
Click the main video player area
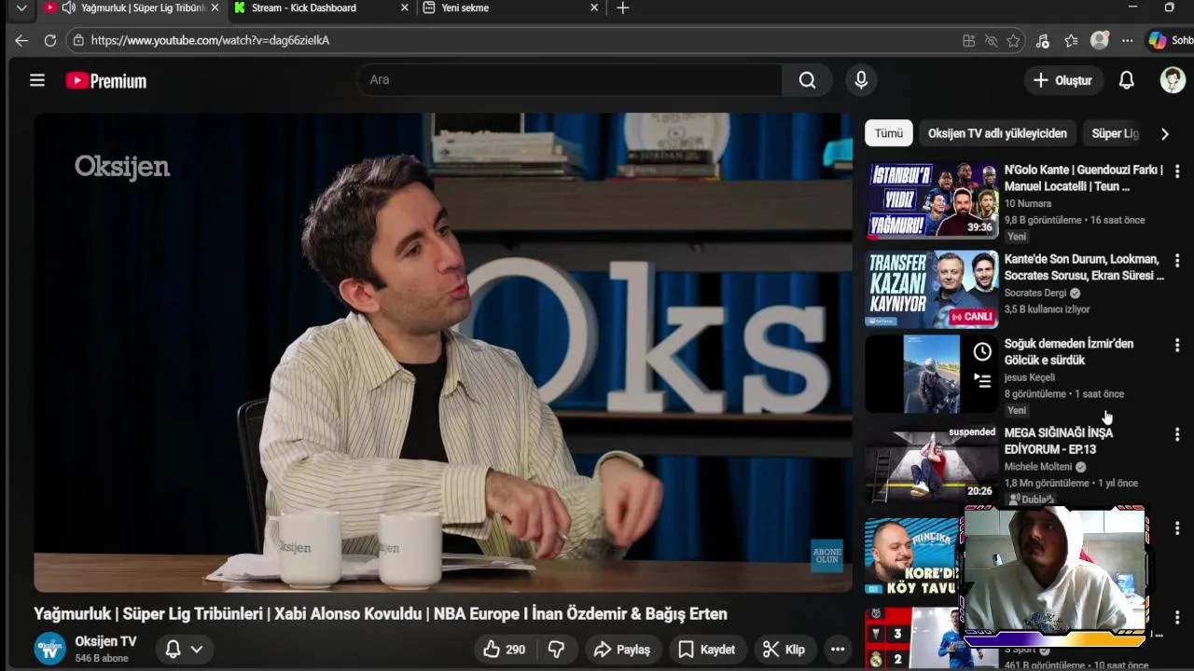(443, 352)
